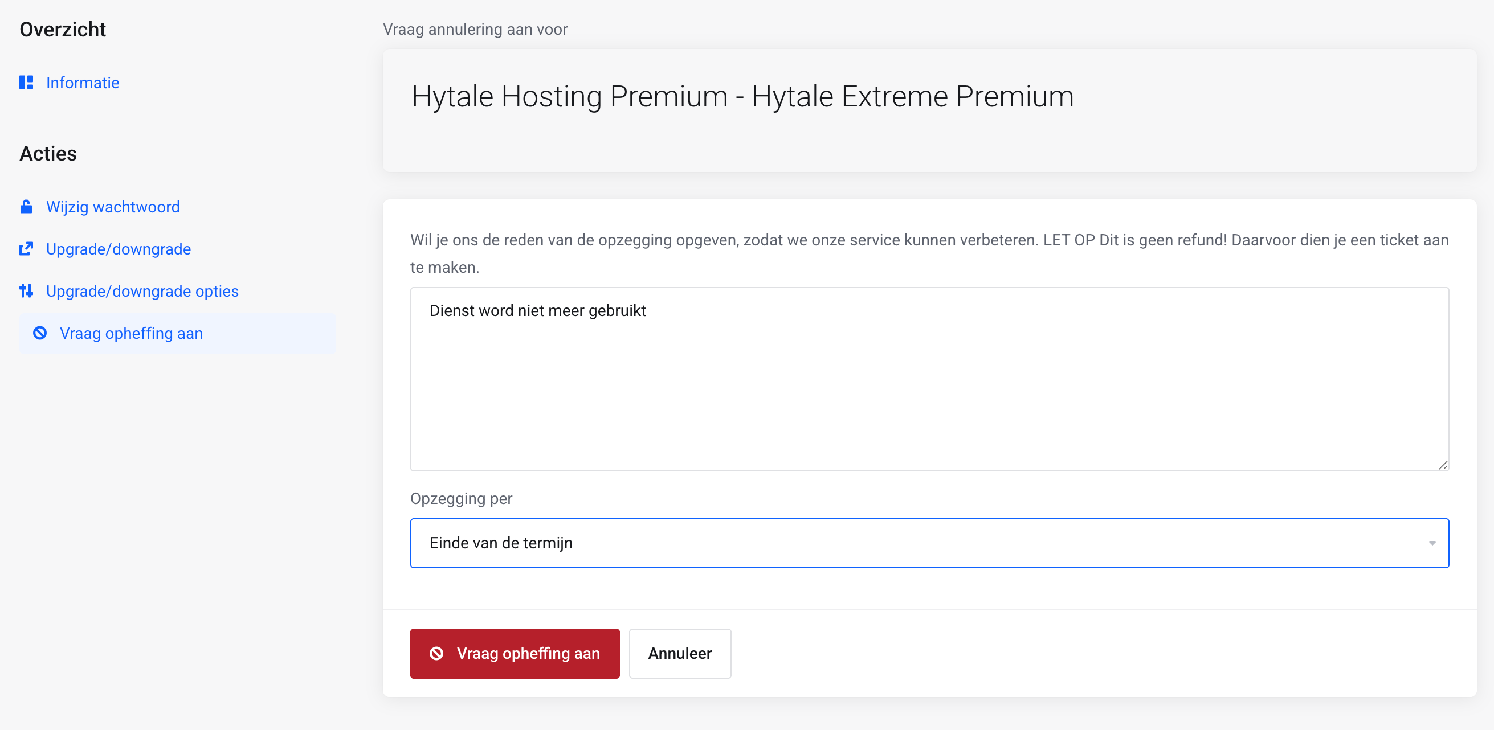1494x730 pixels.
Task: Click inside the cancellation reason text area
Action: (928, 388)
